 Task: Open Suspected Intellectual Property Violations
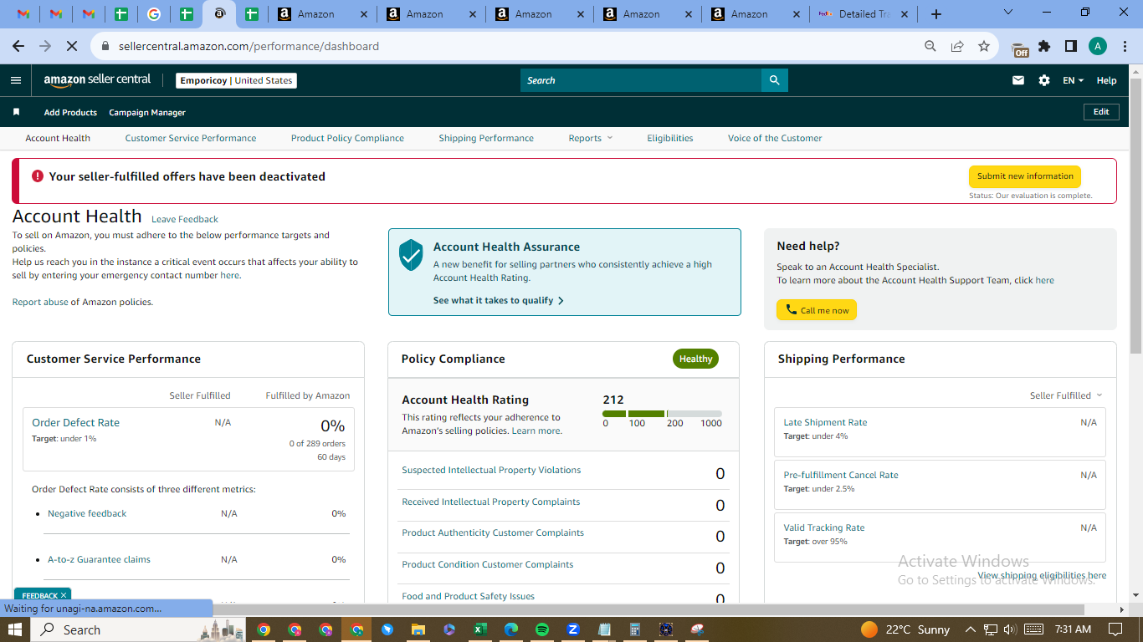pyautogui.click(x=491, y=470)
